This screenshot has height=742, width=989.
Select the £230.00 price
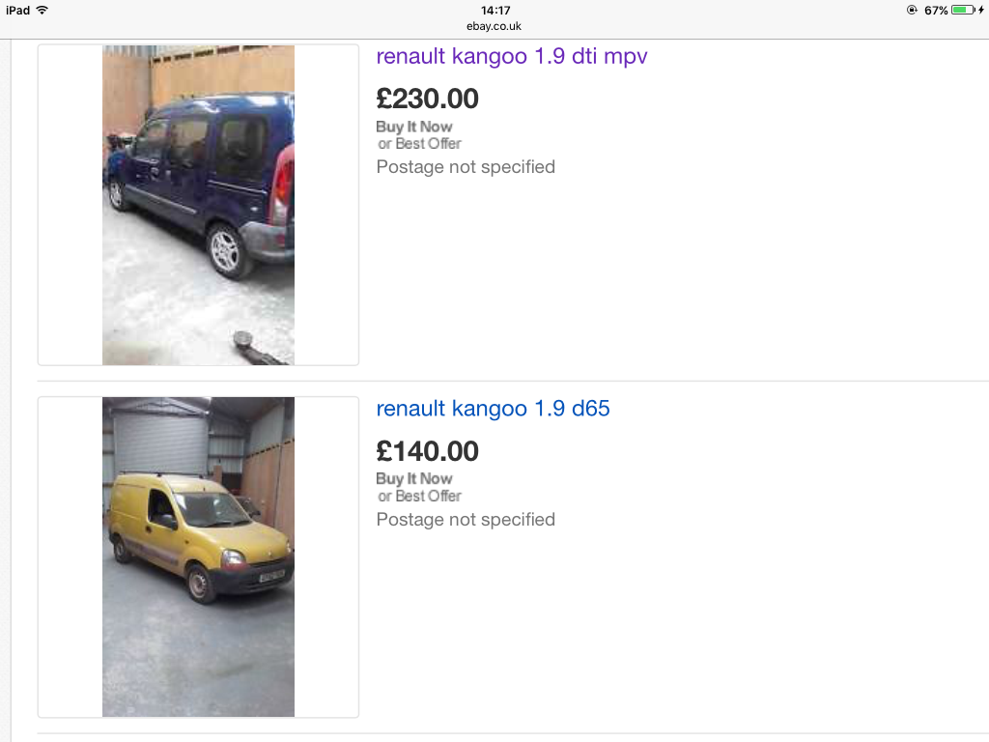(427, 100)
